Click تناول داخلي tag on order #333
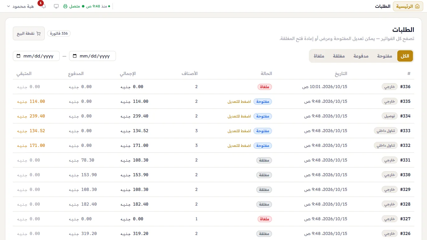This screenshot has width=427, height=240. (386, 131)
